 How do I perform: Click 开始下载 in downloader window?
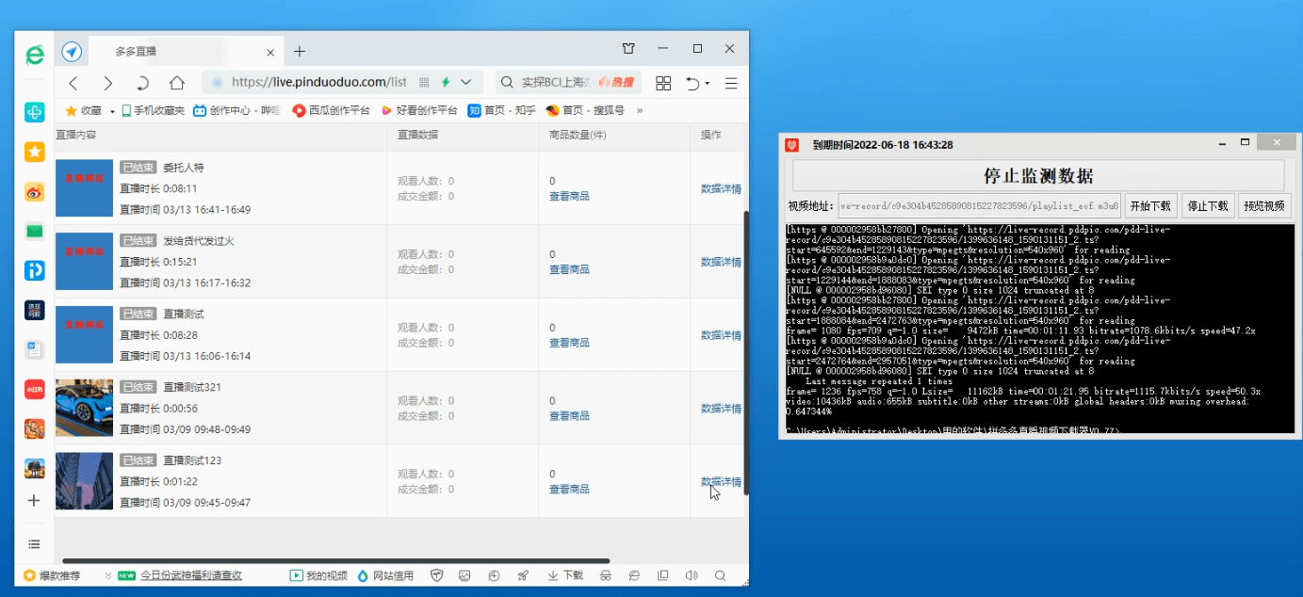click(1151, 205)
